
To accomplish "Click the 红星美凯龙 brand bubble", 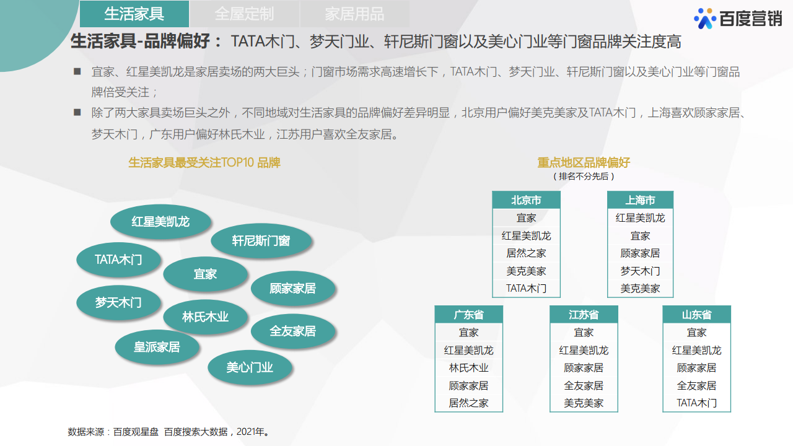I will click(x=160, y=221).
